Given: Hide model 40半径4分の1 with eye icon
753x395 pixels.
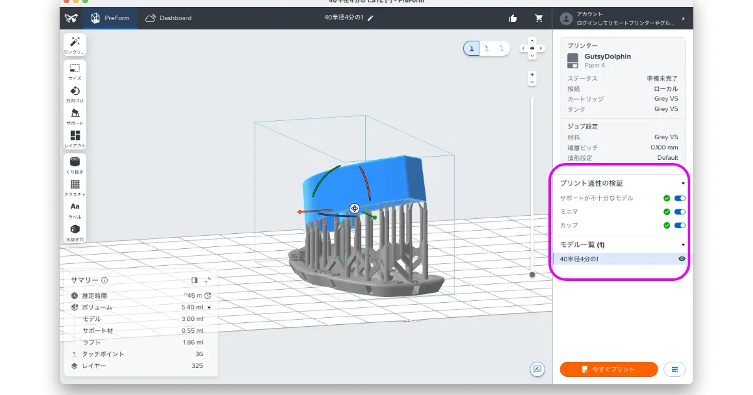Looking at the screenshot, I should (681, 259).
